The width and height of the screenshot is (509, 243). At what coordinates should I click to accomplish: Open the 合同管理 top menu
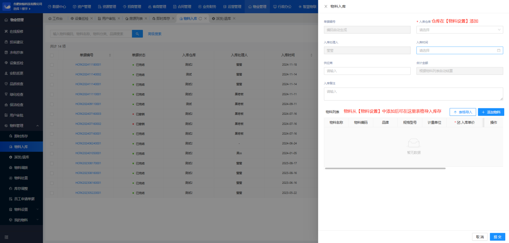coord(182,6)
